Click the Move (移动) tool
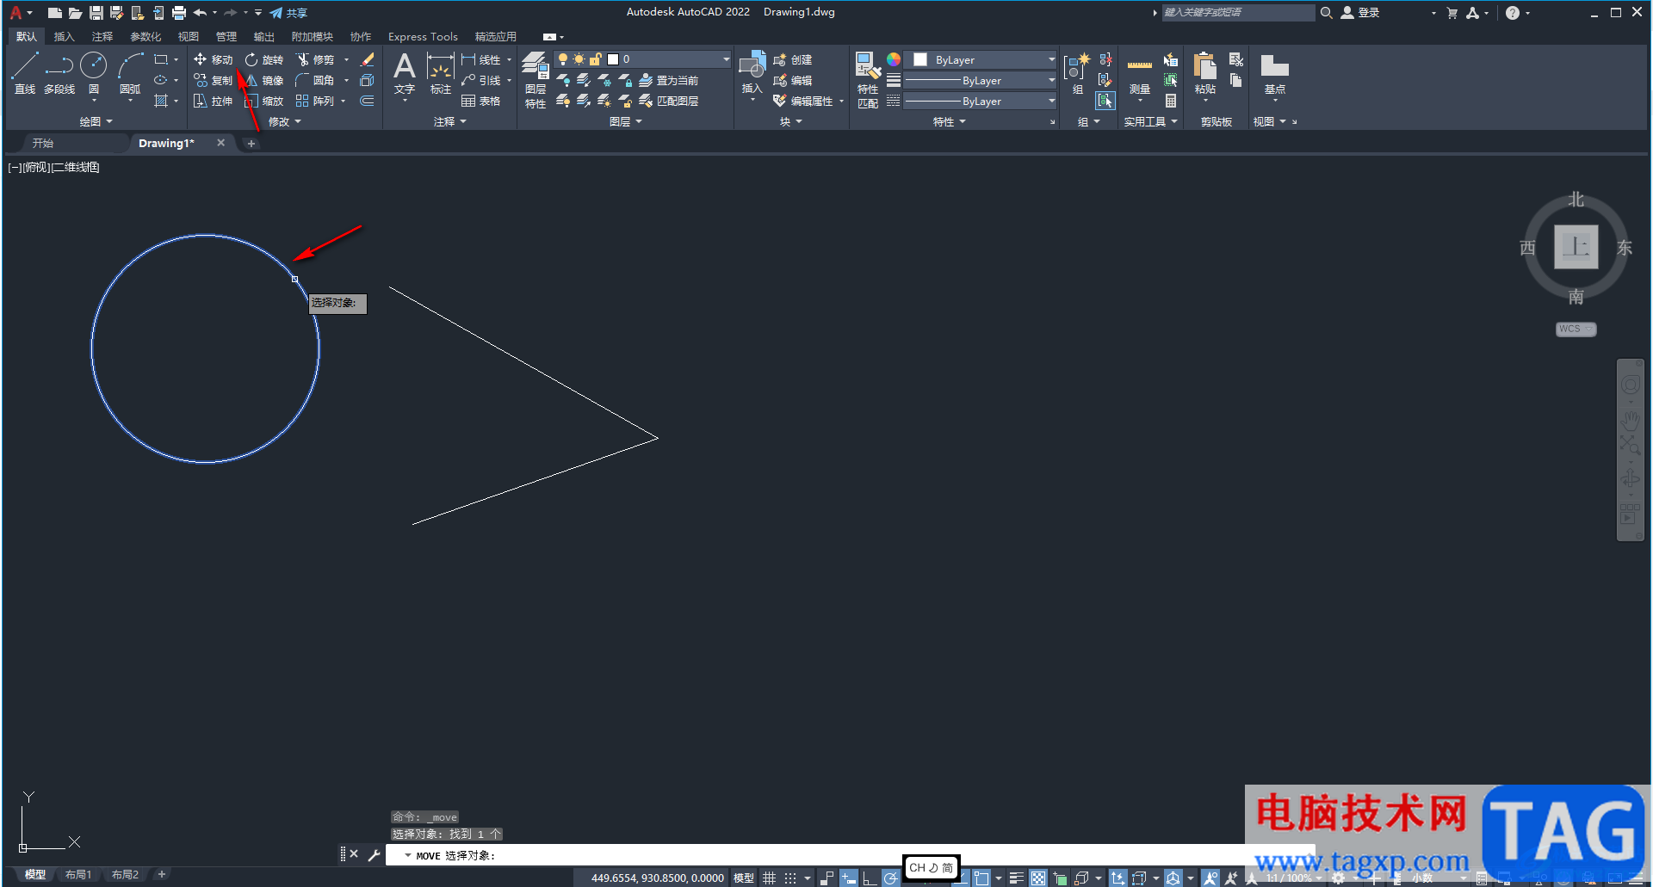 click(214, 59)
